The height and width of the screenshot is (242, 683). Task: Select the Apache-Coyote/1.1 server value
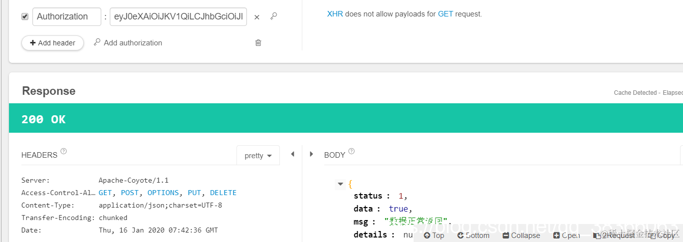pyautogui.click(x=134, y=180)
